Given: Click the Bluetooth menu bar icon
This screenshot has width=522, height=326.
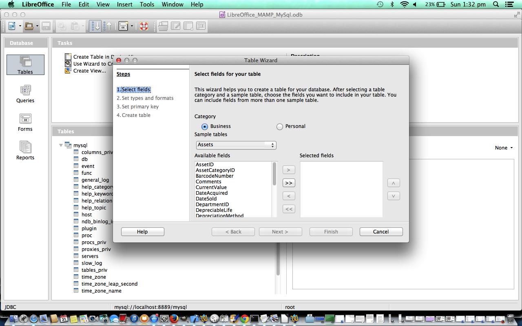Looking at the screenshot, I should click(x=392, y=4).
